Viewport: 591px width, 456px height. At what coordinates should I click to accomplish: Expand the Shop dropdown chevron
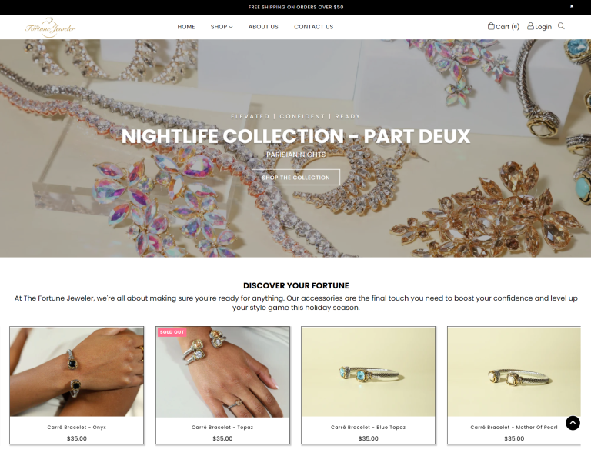coord(231,27)
